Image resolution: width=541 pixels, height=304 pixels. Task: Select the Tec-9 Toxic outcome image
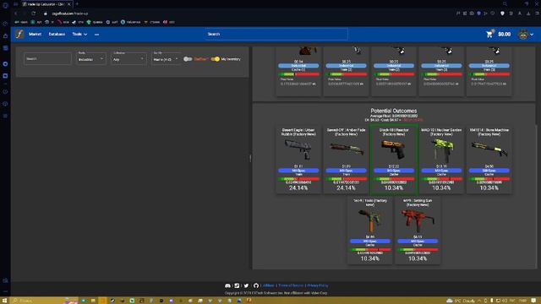370,220
